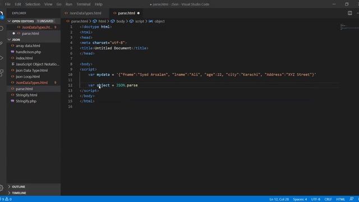359x202 pixels.
Task: Click the JSON.parse text on line 12
Action: (x=127, y=85)
